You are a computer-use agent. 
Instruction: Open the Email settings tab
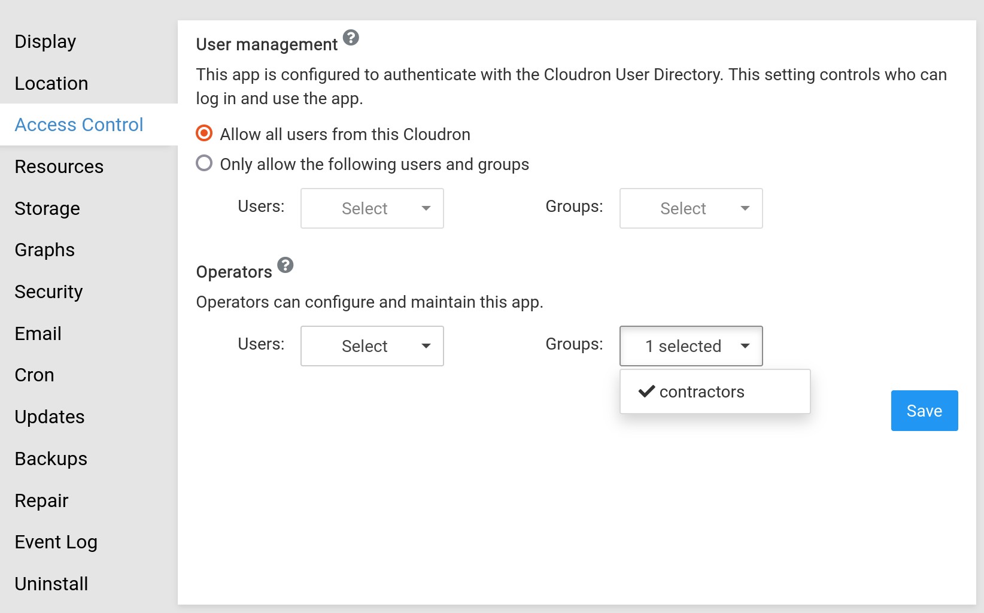(38, 333)
